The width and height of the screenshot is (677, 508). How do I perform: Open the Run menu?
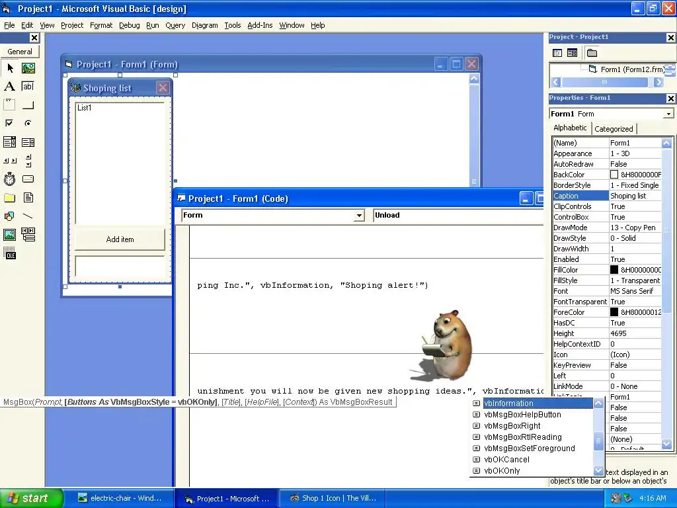click(153, 25)
